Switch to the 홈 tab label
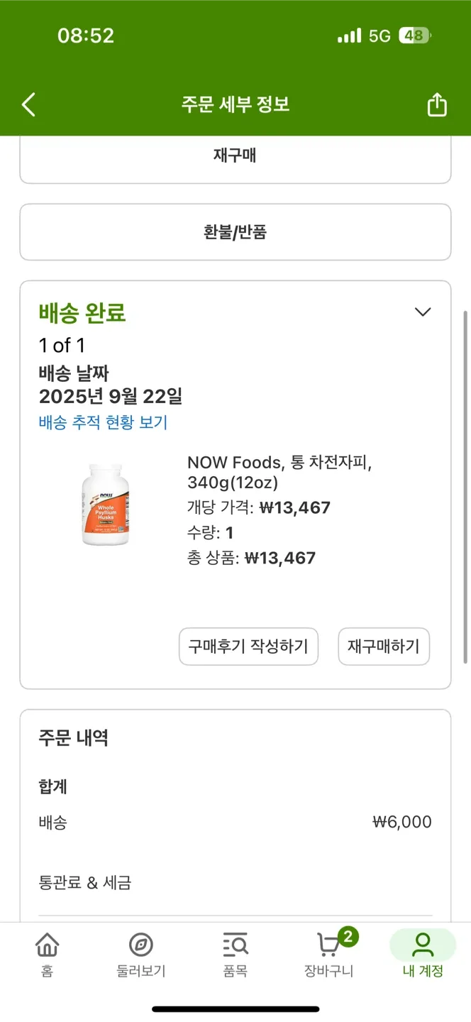The image size is (471, 1022). click(x=47, y=971)
